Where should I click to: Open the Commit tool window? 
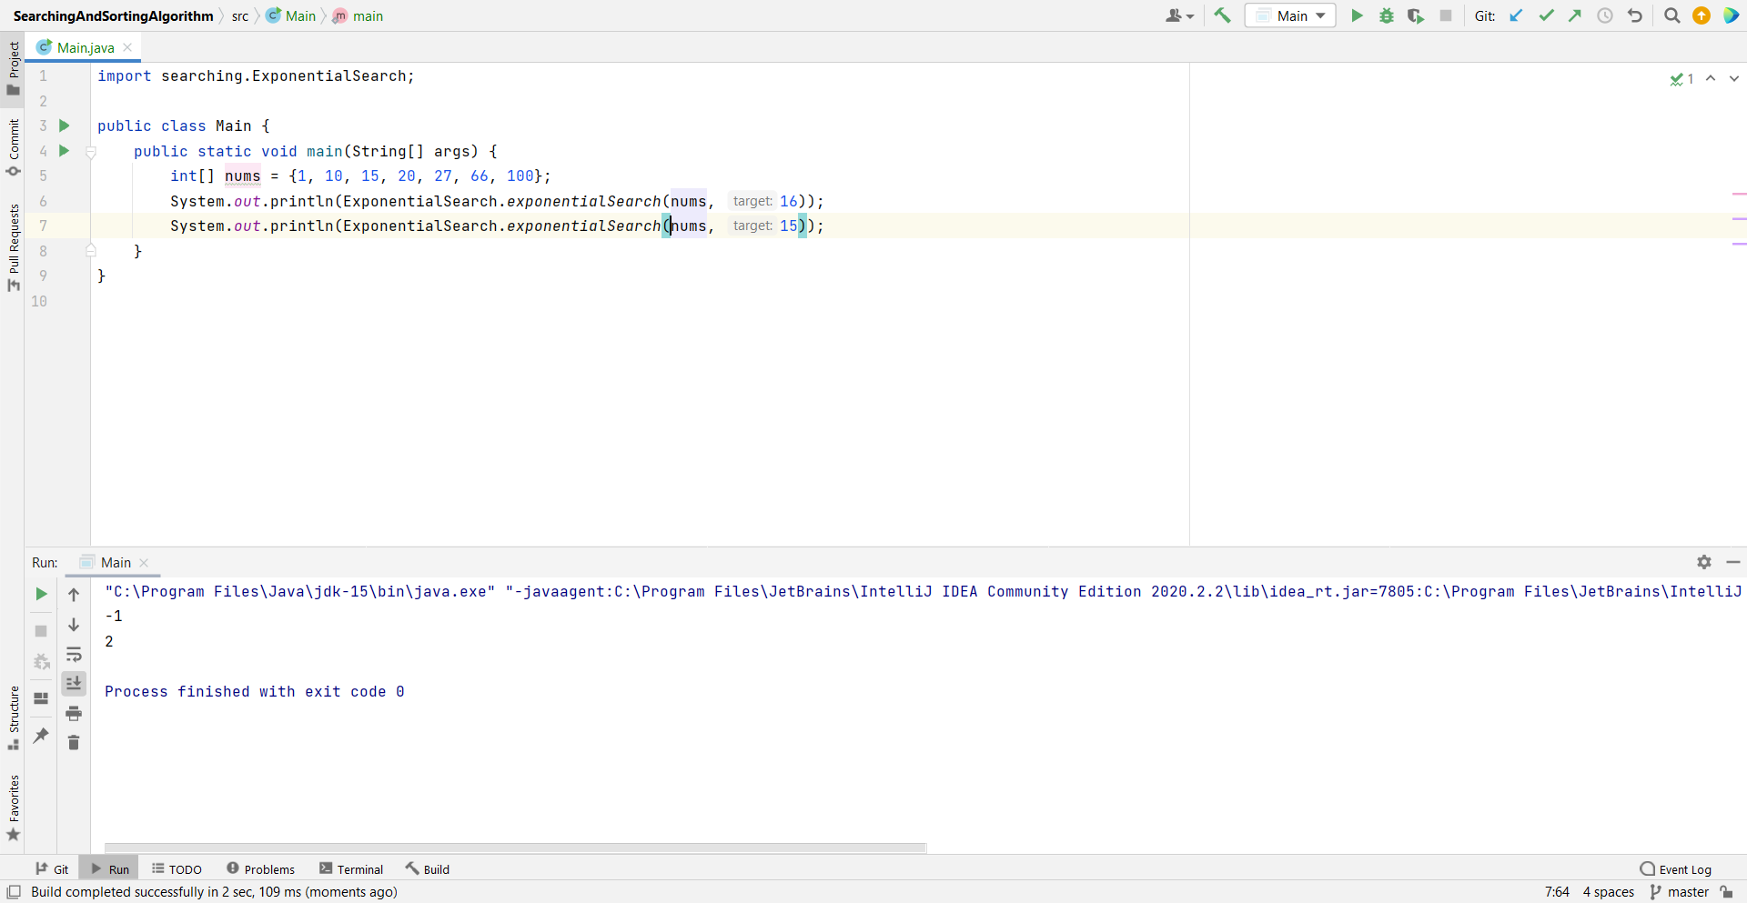tap(13, 148)
